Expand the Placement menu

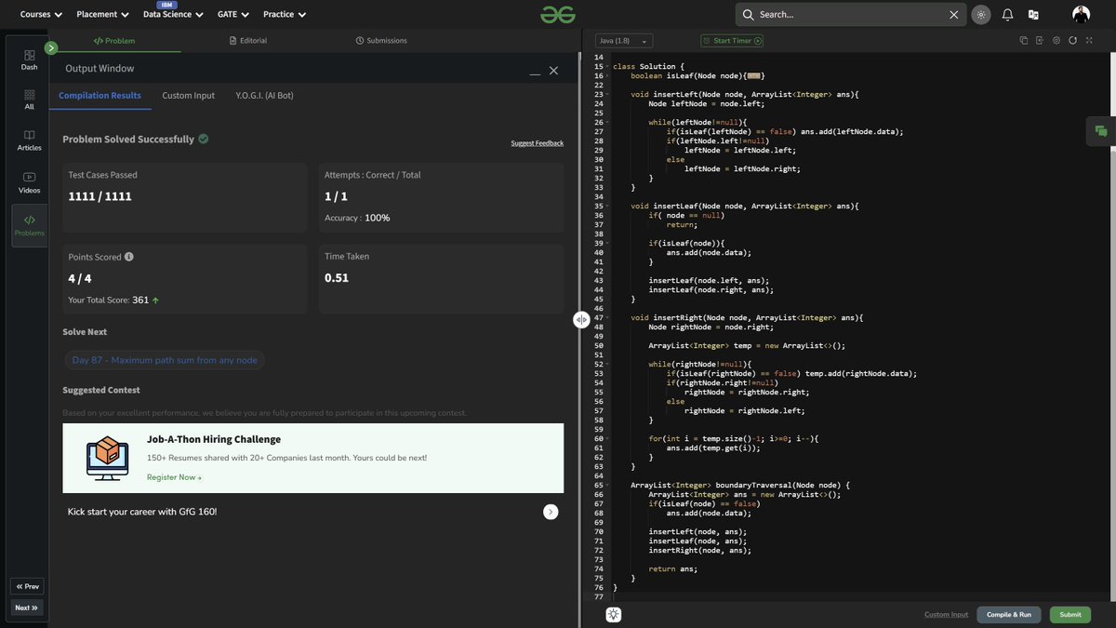click(x=103, y=15)
